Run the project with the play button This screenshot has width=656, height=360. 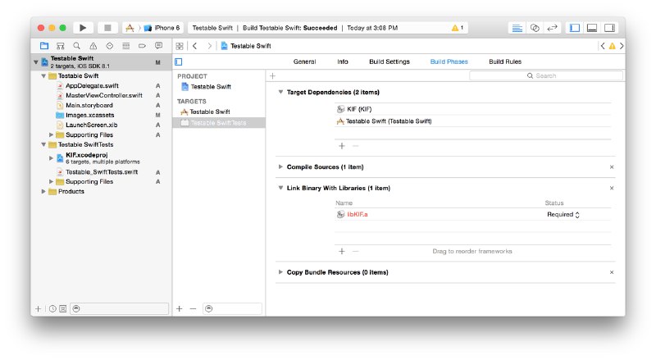pos(83,28)
